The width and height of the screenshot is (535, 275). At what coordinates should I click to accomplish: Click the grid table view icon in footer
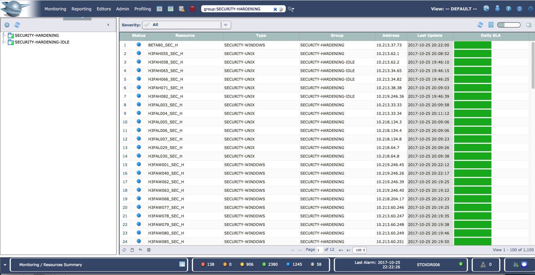(149, 250)
